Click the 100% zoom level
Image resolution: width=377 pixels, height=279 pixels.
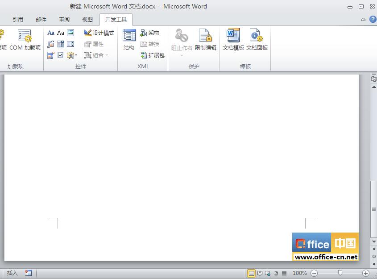point(299,273)
